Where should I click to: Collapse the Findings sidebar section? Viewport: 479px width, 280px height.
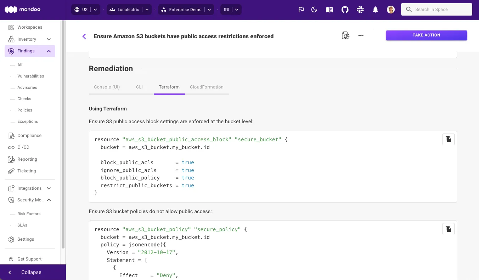click(x=49, y=51)
